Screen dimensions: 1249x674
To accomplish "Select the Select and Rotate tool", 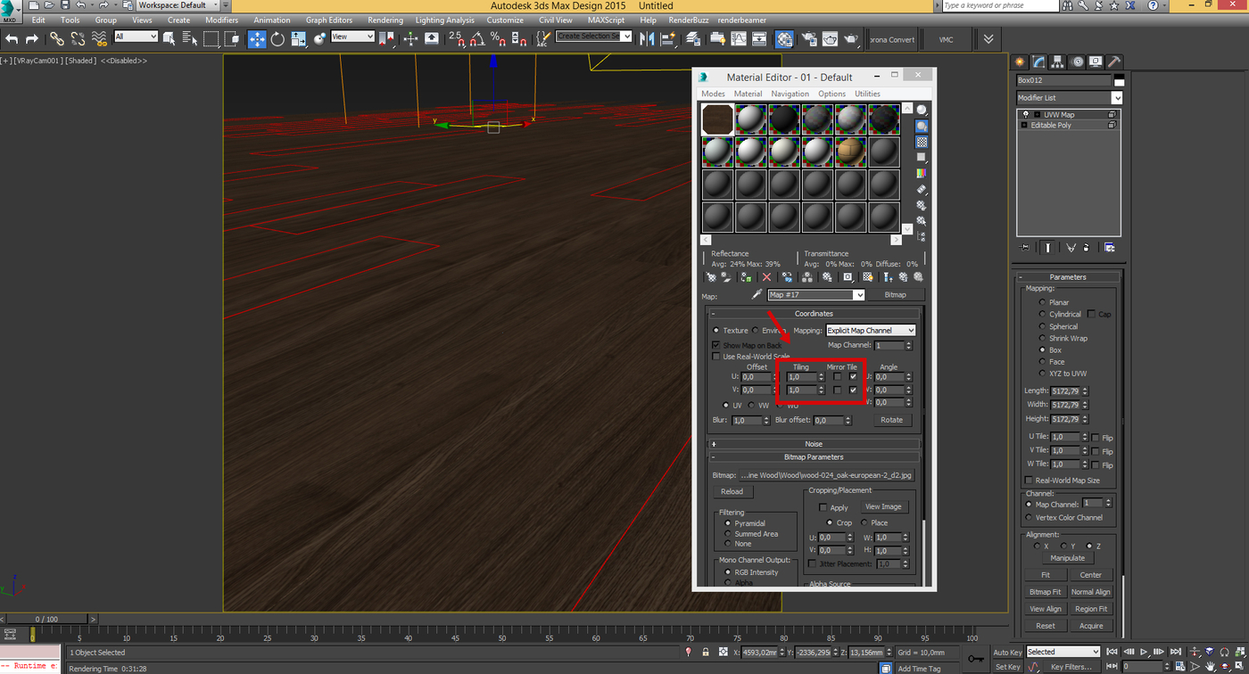I will [277, 38].
